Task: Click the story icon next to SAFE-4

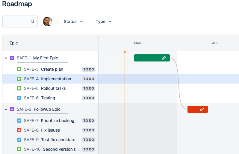Action: point(19,79)
